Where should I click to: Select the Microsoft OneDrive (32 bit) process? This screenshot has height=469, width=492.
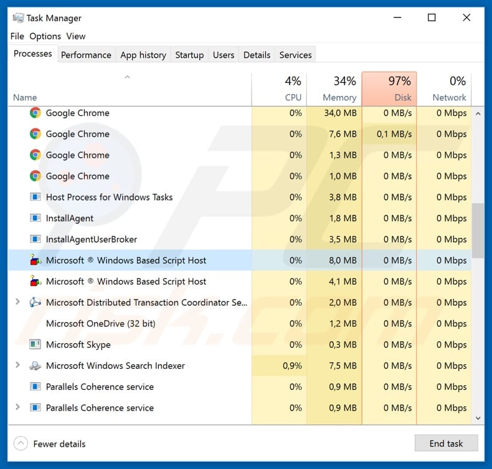point(240,323)
